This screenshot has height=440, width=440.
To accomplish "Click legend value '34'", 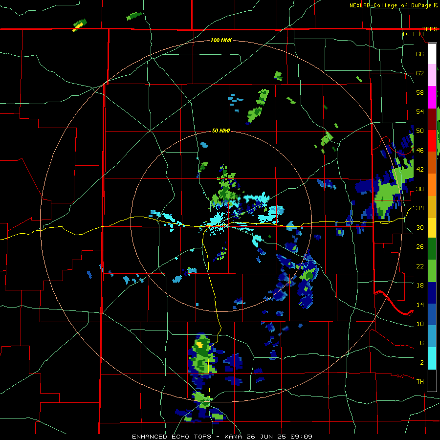I will (420, 208).
